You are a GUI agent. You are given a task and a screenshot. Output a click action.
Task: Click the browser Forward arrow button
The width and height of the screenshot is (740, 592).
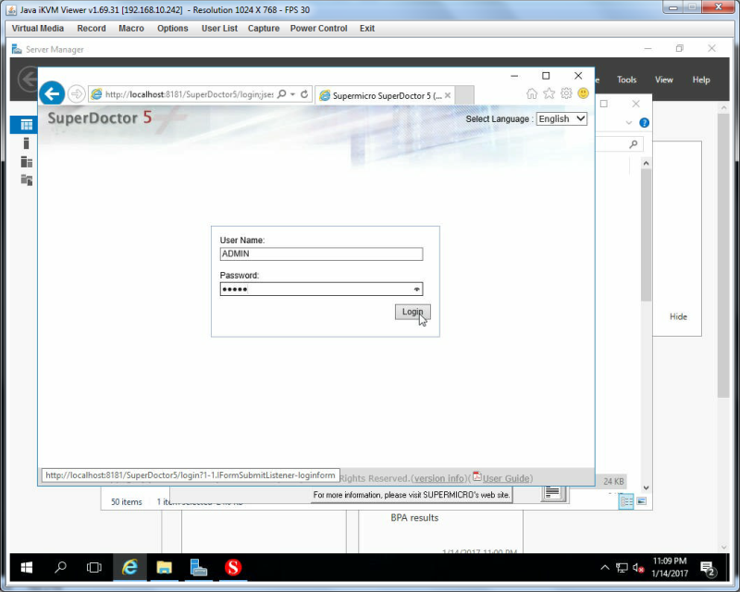click(76, 94)
